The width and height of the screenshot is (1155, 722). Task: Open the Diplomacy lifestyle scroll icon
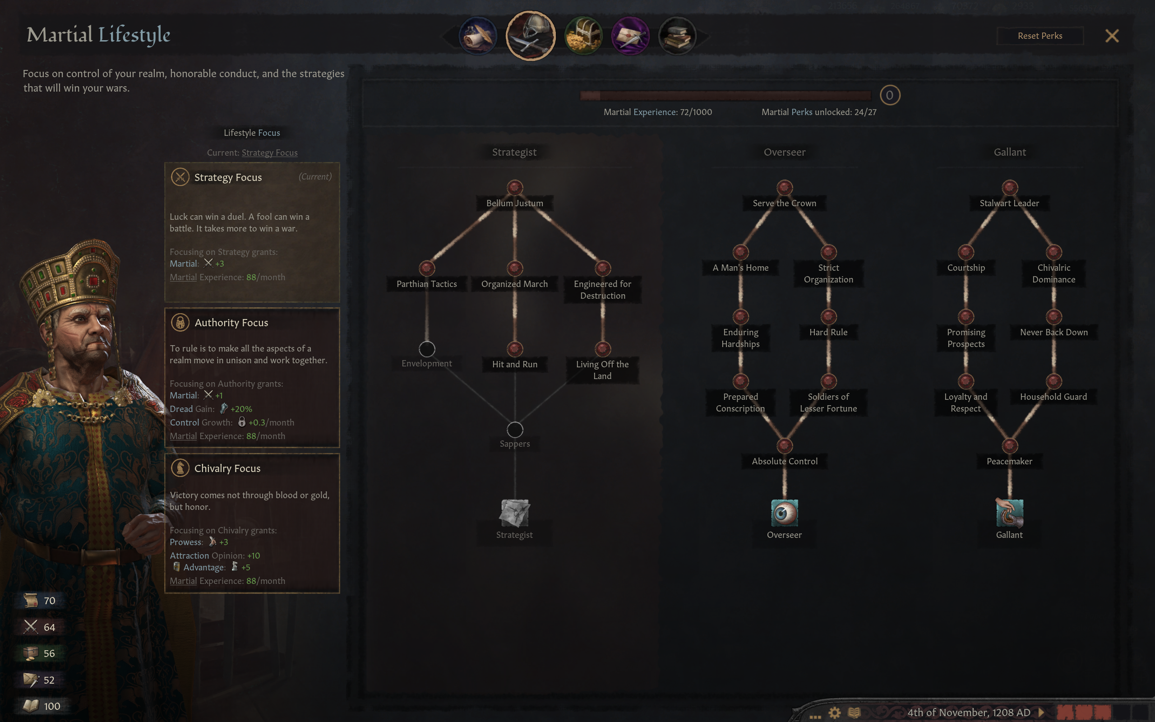(x=478, y=36)
